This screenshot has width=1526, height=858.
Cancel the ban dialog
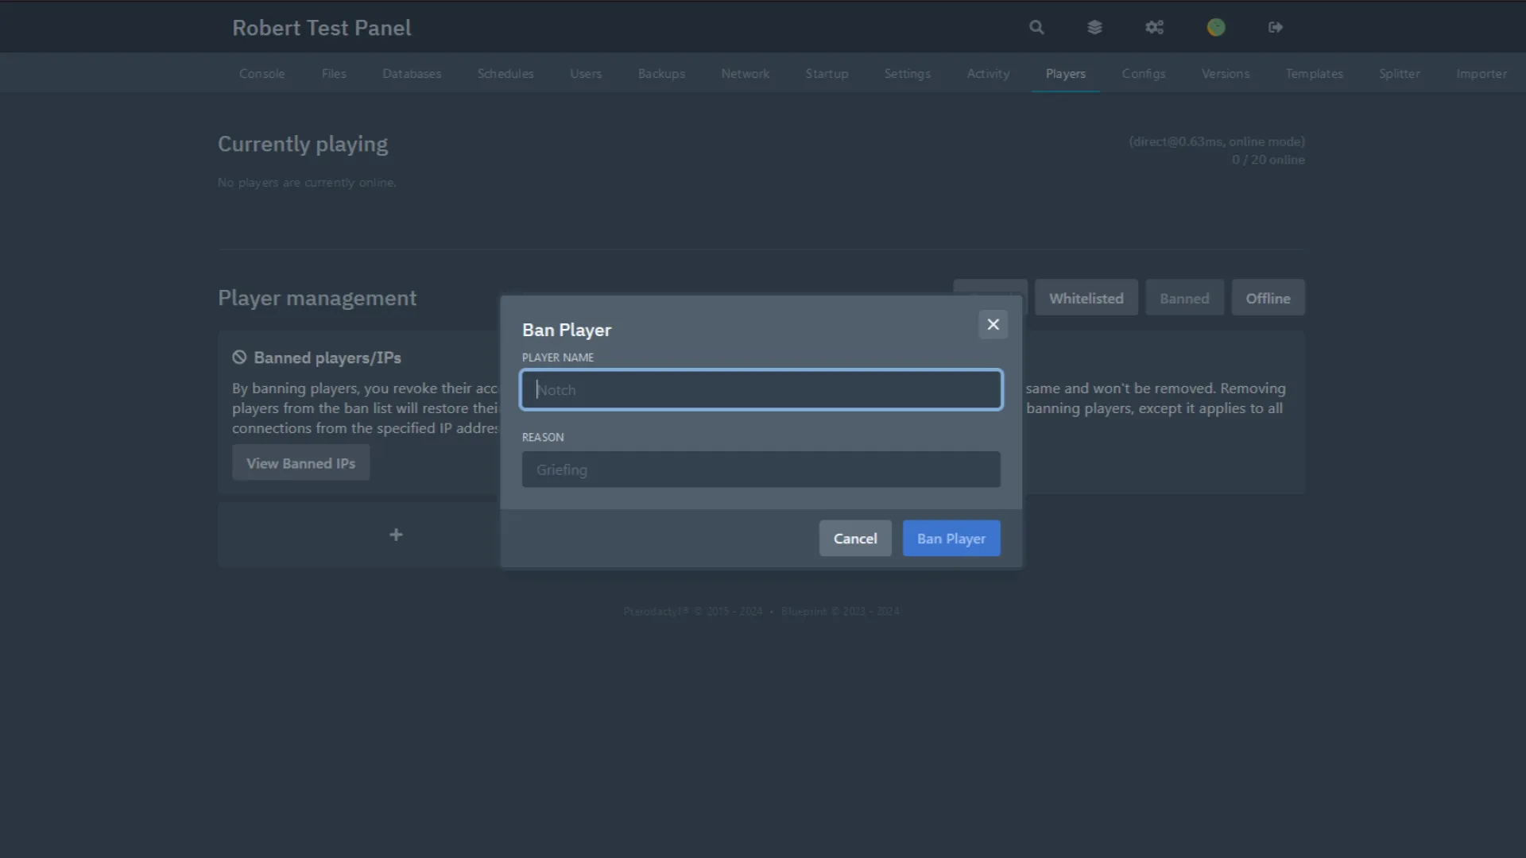(x=854, y=538)
